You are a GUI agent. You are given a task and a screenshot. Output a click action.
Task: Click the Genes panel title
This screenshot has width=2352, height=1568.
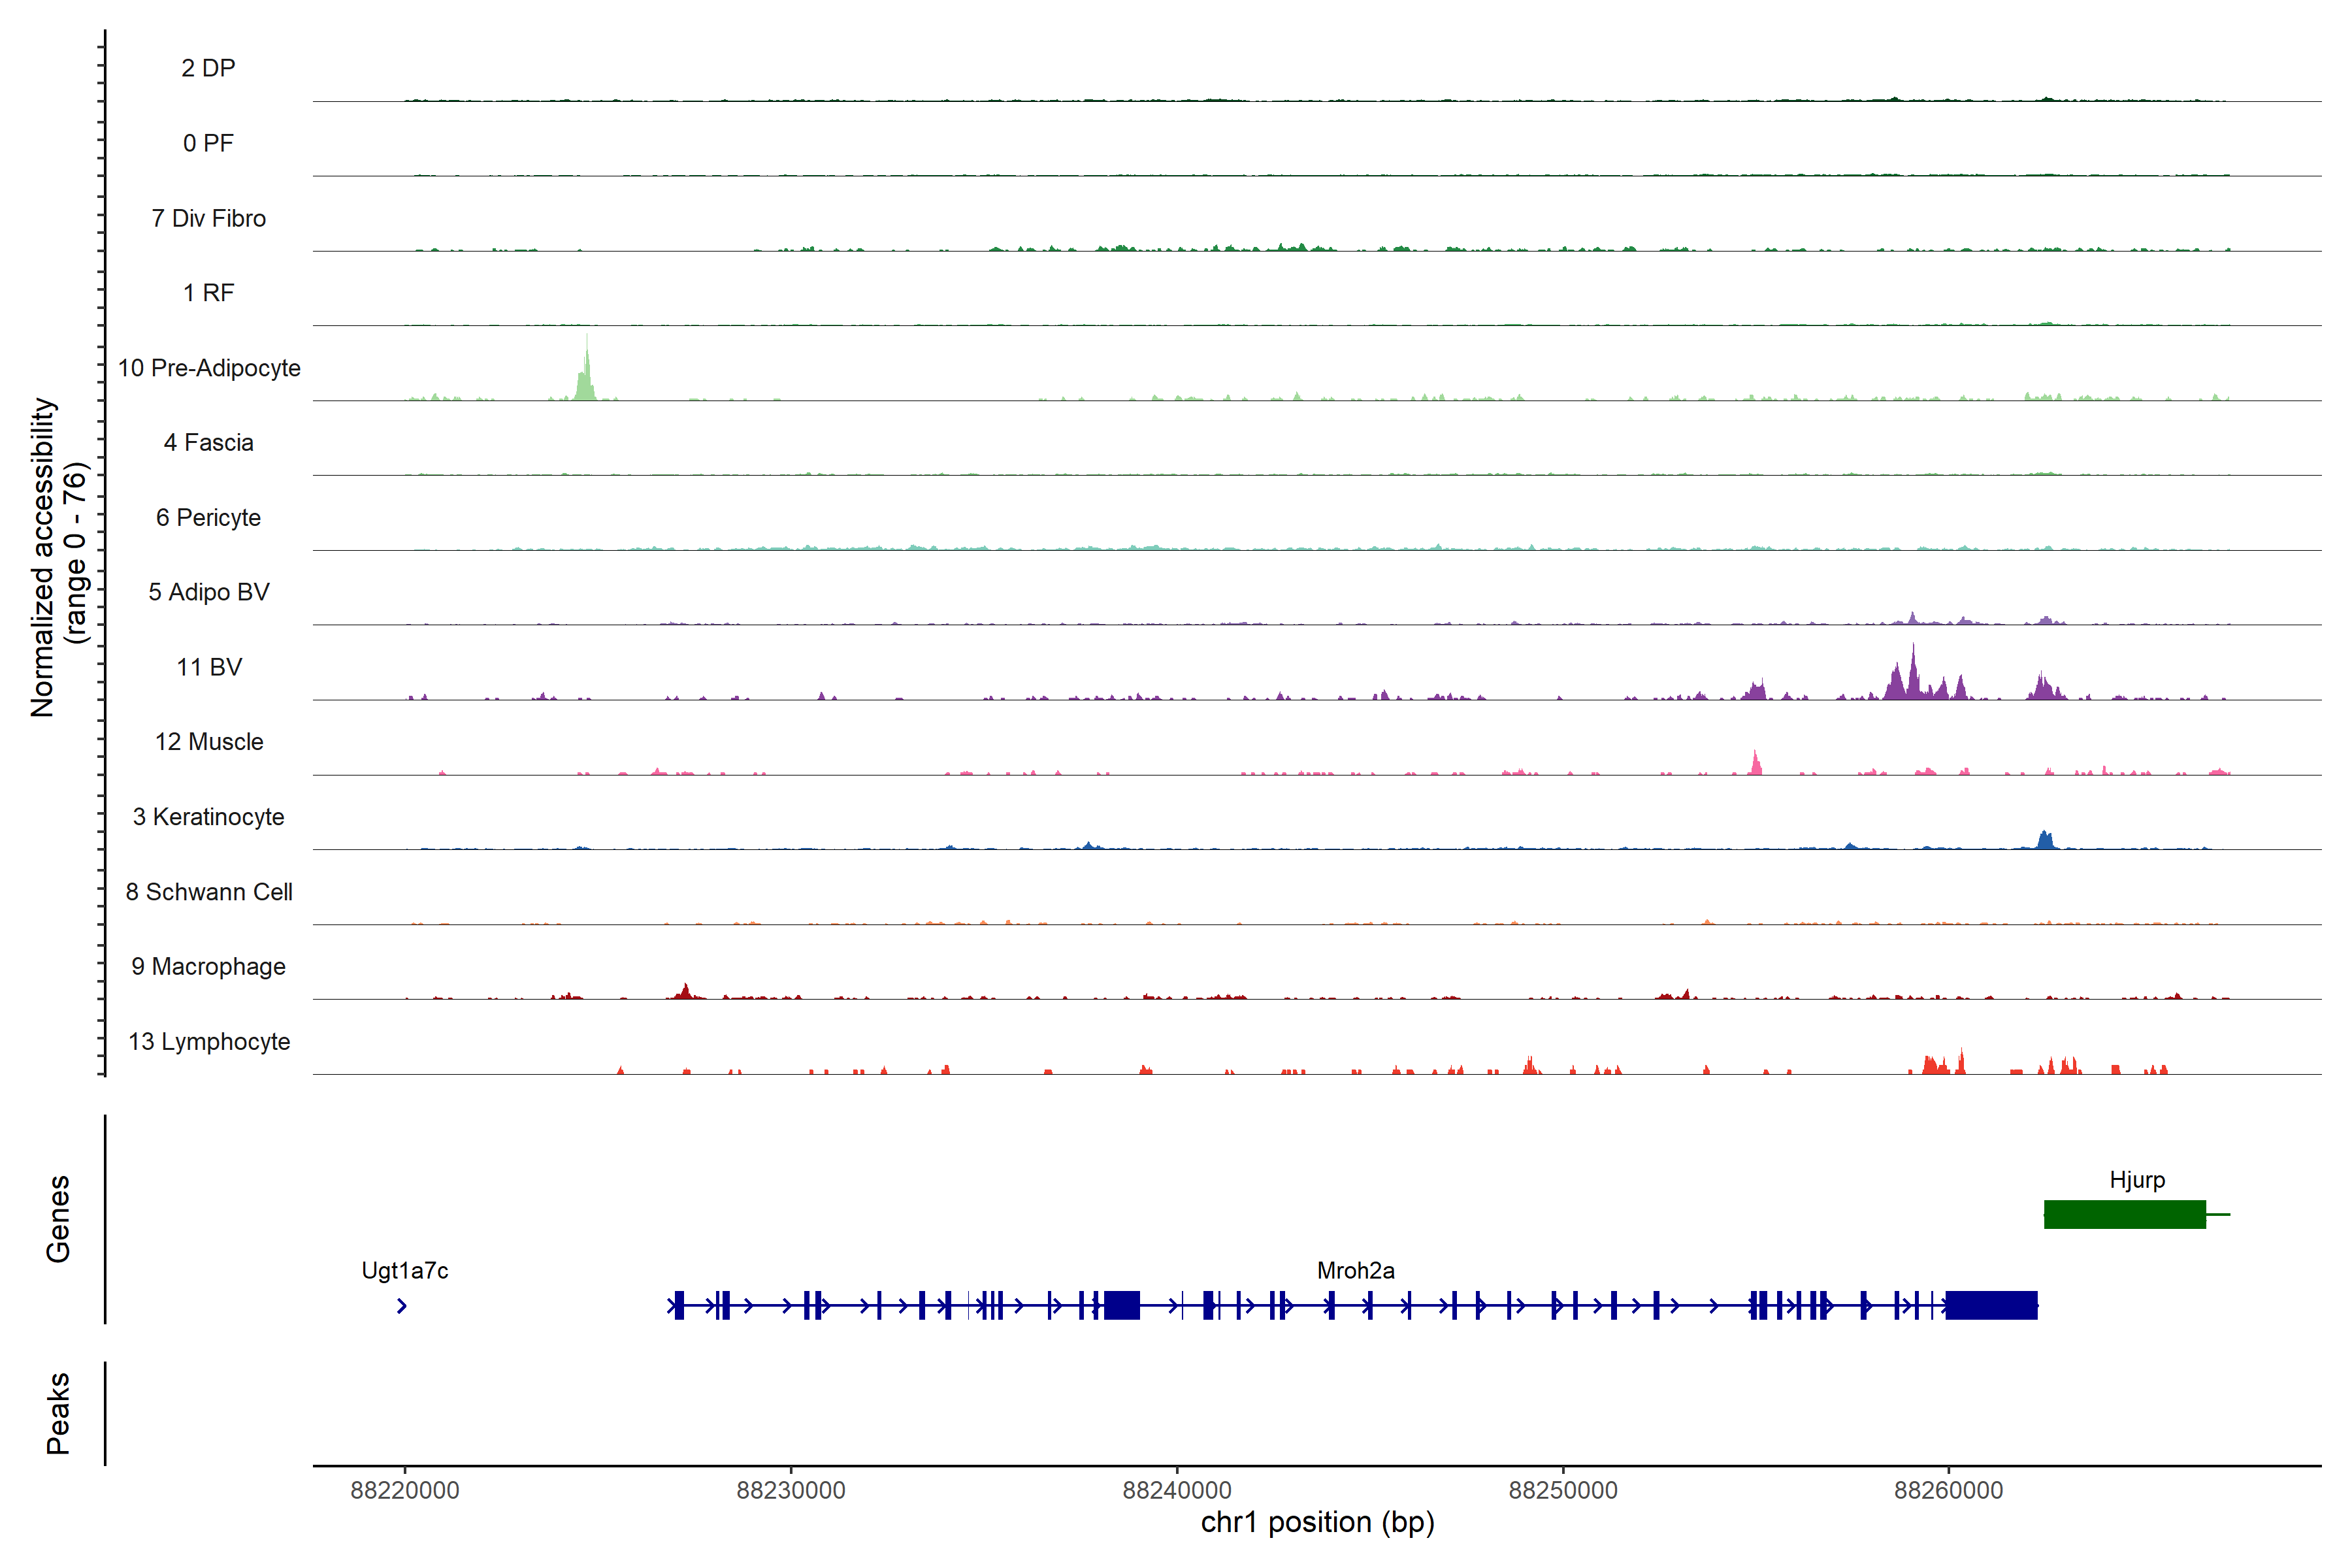[58, 1219]
